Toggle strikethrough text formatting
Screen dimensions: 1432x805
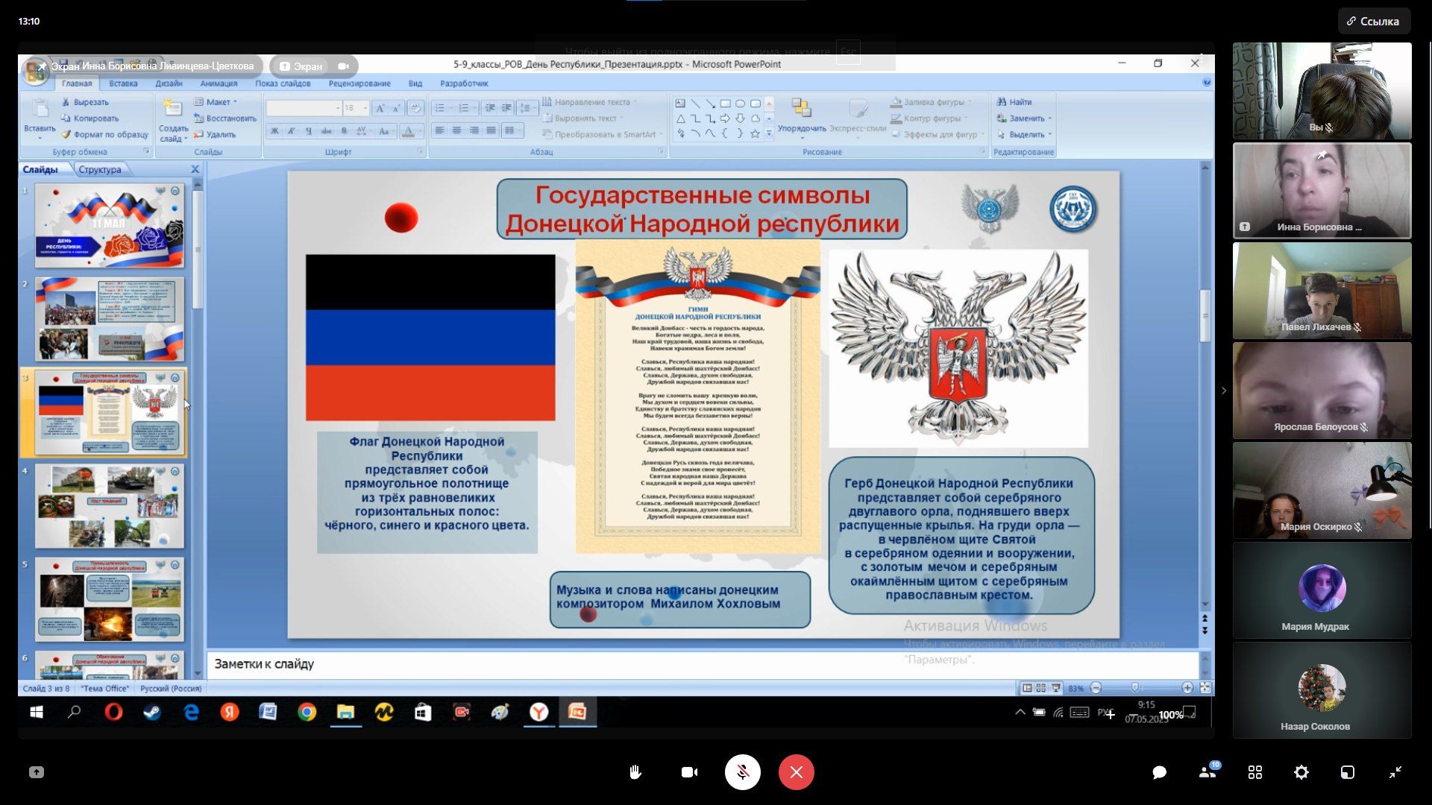(x=326, y=131)
